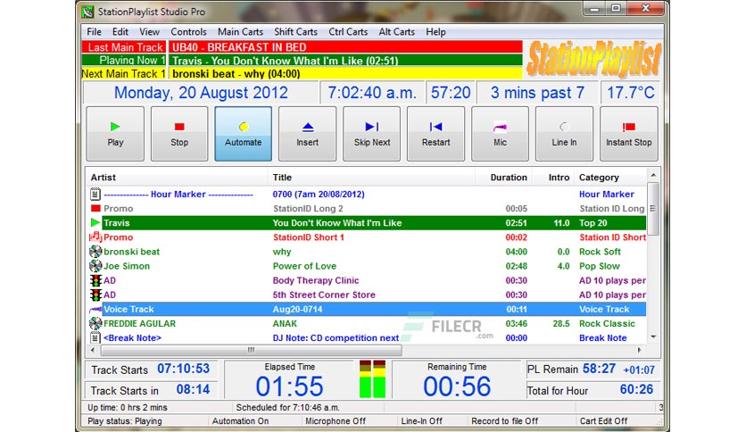Toggle the Automate mode button
746x432 pixels.
pos(243,134)
